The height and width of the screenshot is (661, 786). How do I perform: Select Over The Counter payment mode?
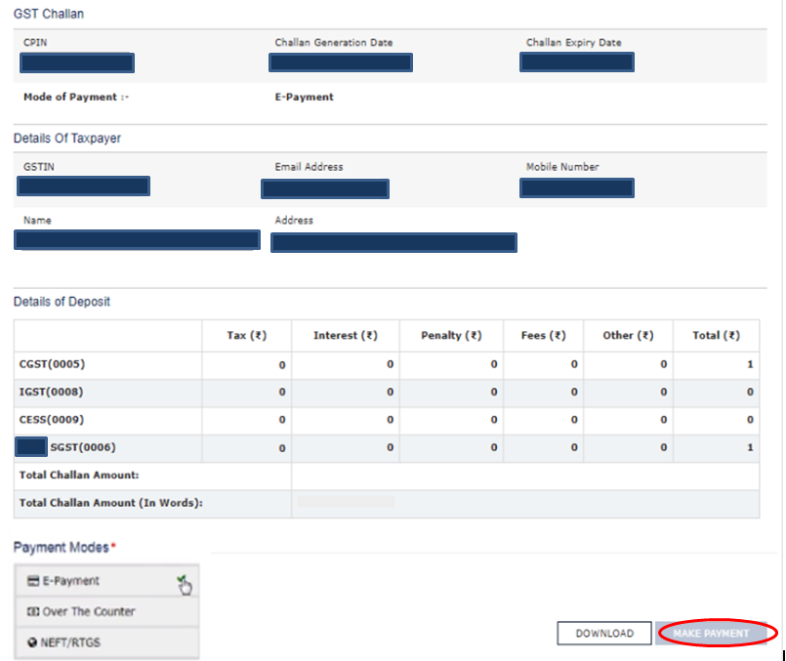coord(106,611)
